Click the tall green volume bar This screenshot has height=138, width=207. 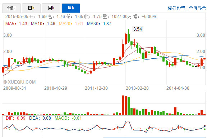pyautogui.click(x=129, y=106)
